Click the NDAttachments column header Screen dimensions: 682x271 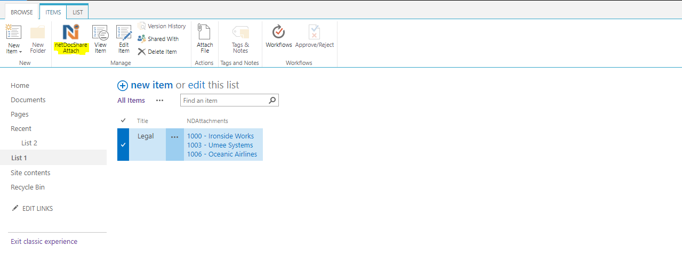pos(207,121)
